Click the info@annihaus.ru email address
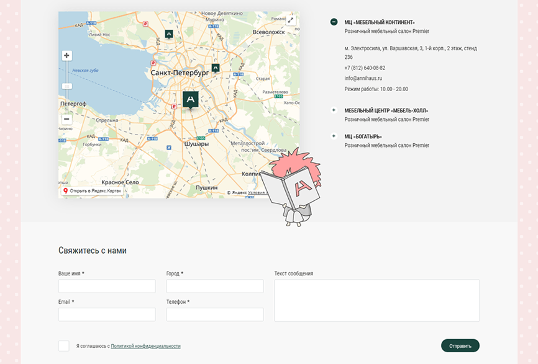The width and height of the screenshot is (538, 364). [x=363, y=78]
